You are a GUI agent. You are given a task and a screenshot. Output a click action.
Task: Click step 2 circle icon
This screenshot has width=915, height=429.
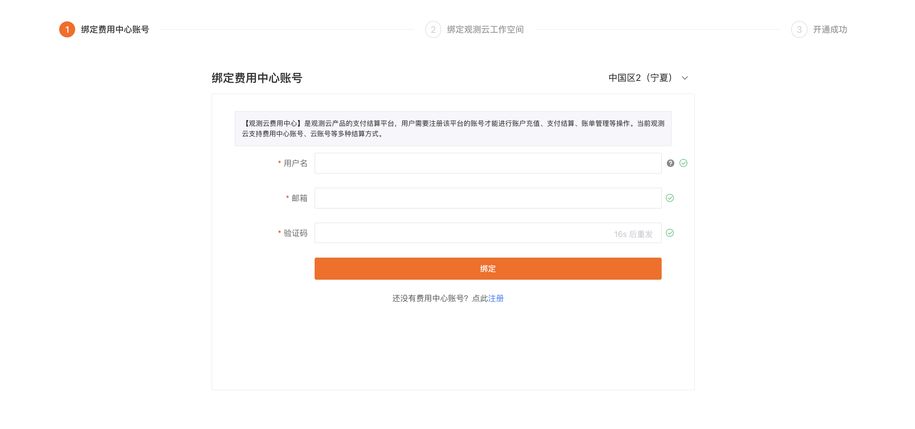(x=433, y=30)
